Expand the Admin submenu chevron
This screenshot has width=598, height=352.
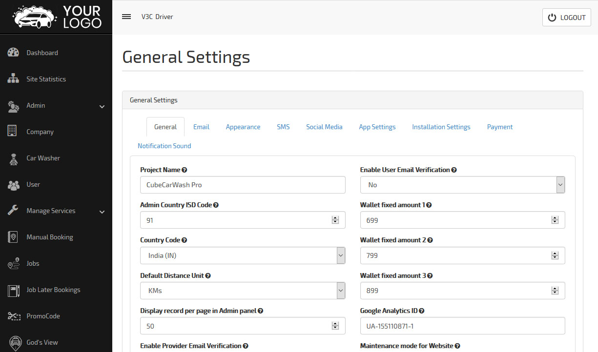tap(102, 106)
